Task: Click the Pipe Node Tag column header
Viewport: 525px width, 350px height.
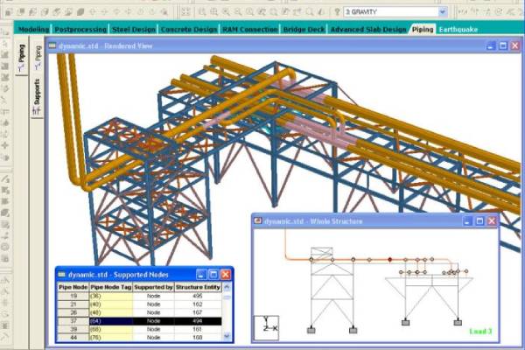Action: coord(112,285)
